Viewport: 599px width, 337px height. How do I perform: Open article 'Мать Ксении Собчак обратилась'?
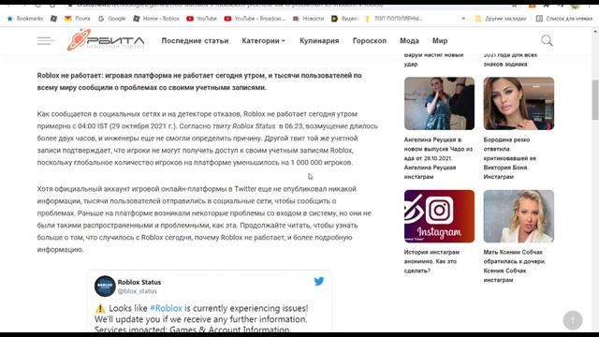pyautogui.click(x=514, y=266)
